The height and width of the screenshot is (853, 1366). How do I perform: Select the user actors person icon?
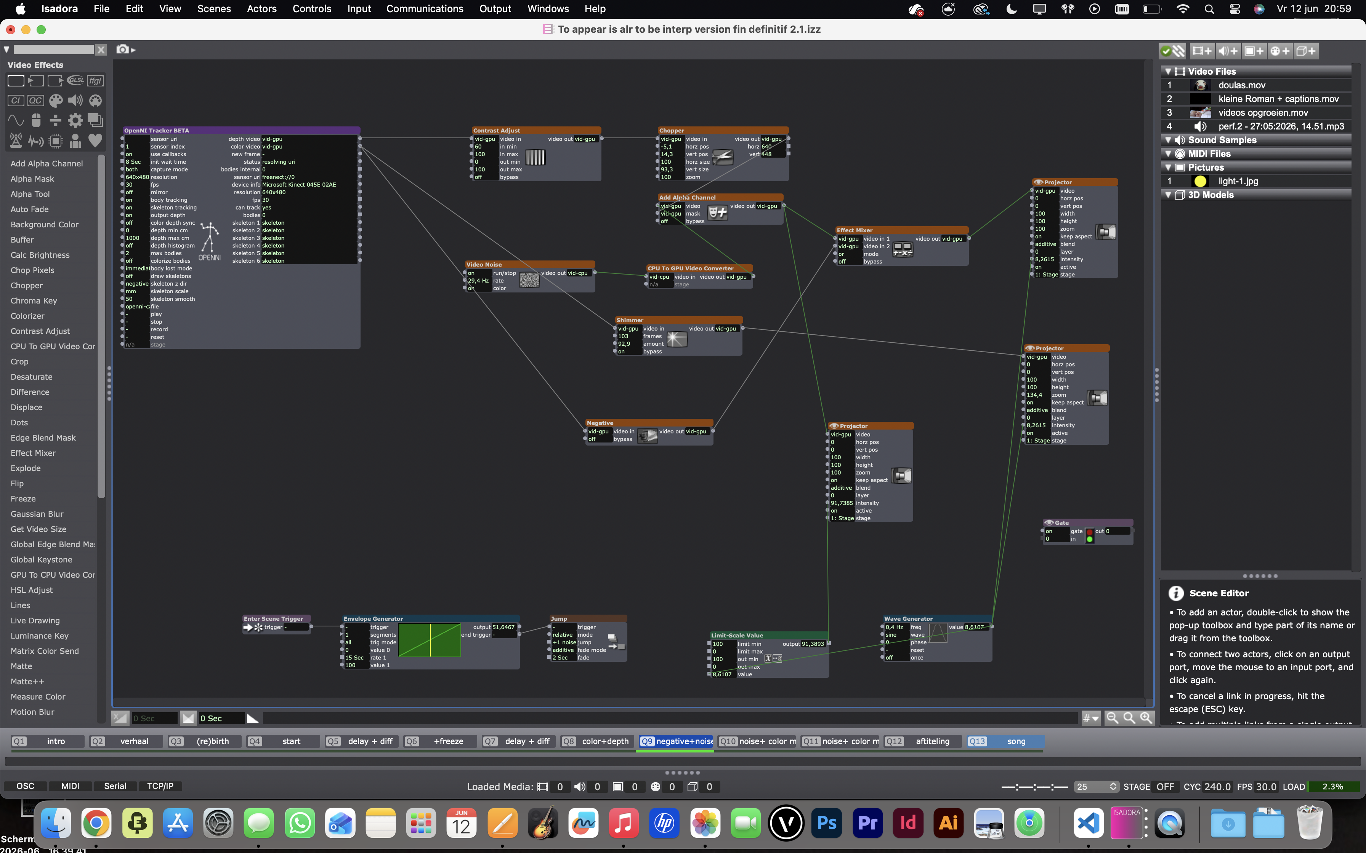pyautogui.click(x=75, y=141)
